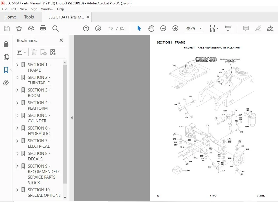This screenshot has width=278, height=202.
Task: Add a comment sticky note
Action: click(x=246, y=28)
